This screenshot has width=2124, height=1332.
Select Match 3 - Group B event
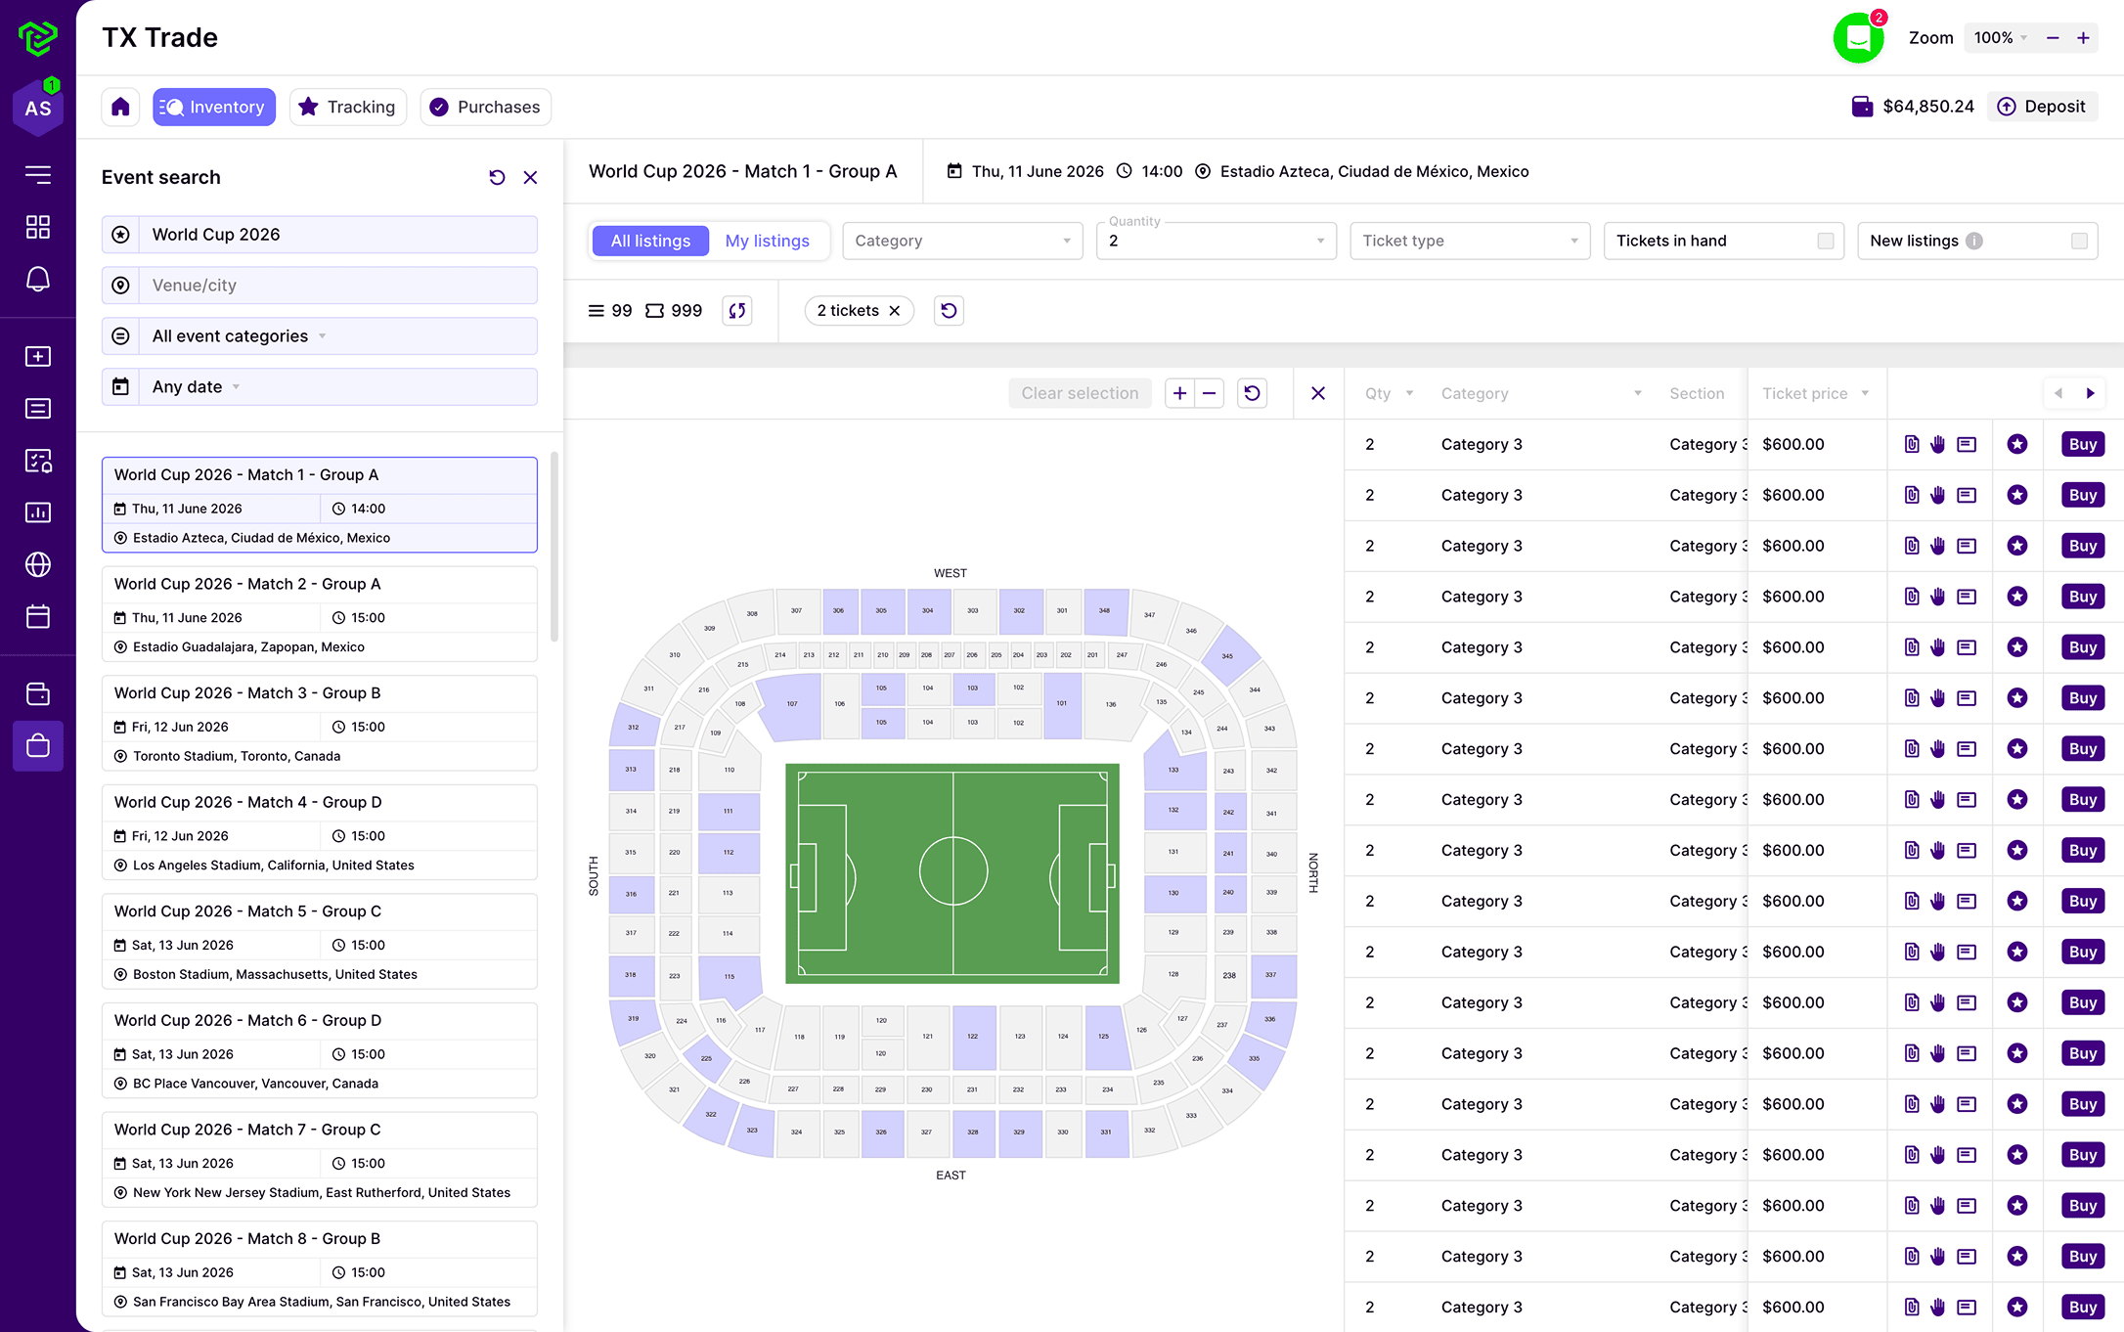pos(319,724)
